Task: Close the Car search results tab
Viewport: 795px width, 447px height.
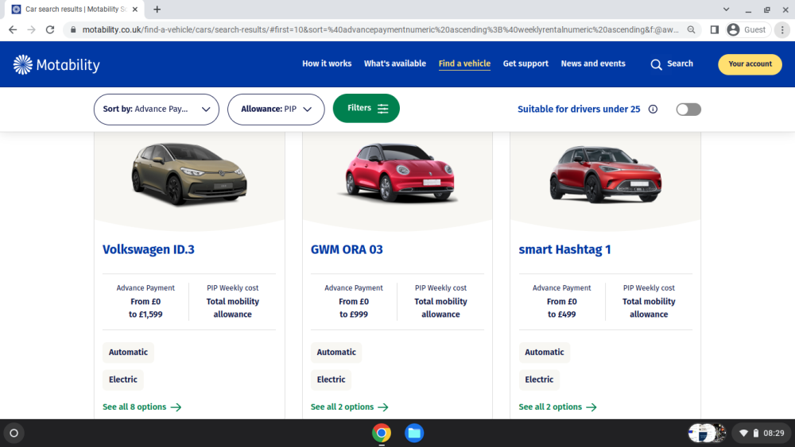Action: (x=135, y=9)
